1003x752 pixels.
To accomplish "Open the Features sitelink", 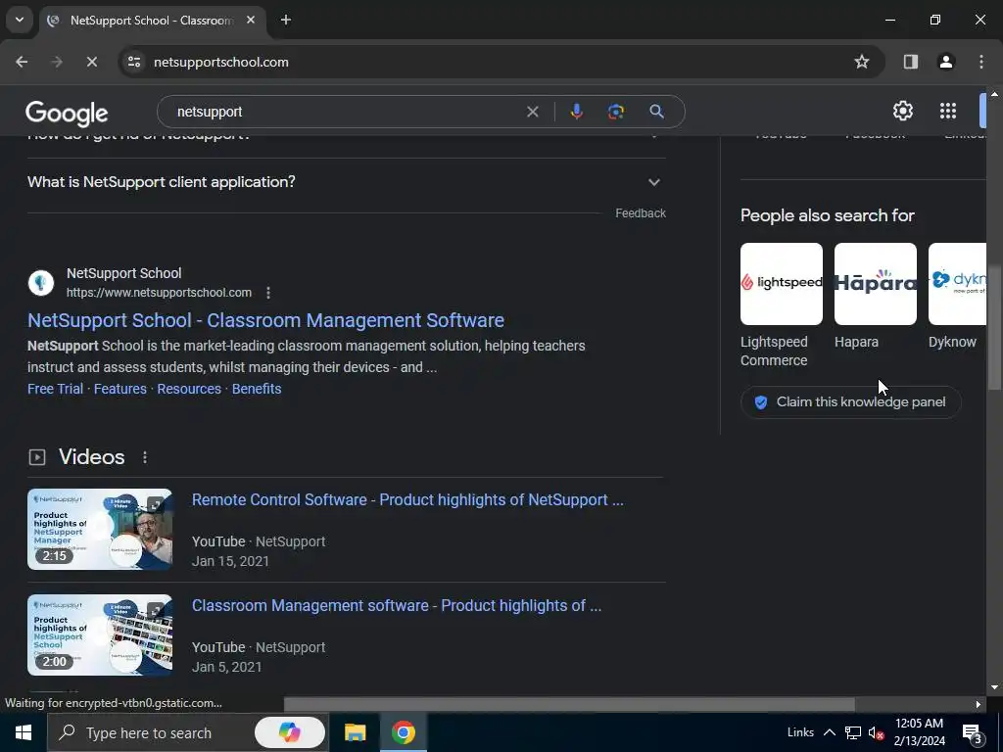I will 120,389.
